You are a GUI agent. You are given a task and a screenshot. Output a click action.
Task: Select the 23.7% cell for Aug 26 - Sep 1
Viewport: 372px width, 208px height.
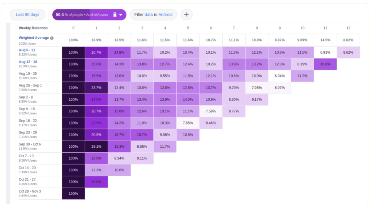[96, 87]
